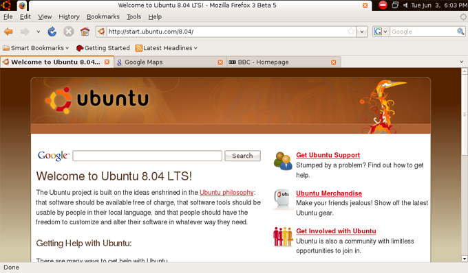Screen dimensions: 468x273
Task: Open the Getting Started bookmark
Action: 103,48
